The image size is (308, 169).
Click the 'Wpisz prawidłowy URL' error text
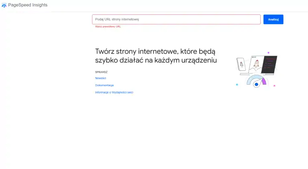coord(108,27)
